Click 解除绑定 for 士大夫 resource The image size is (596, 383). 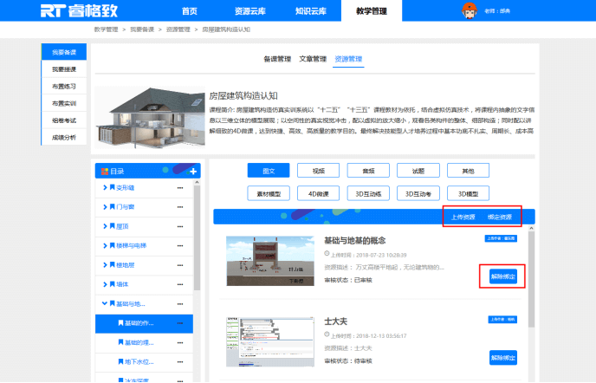(503, 357)
